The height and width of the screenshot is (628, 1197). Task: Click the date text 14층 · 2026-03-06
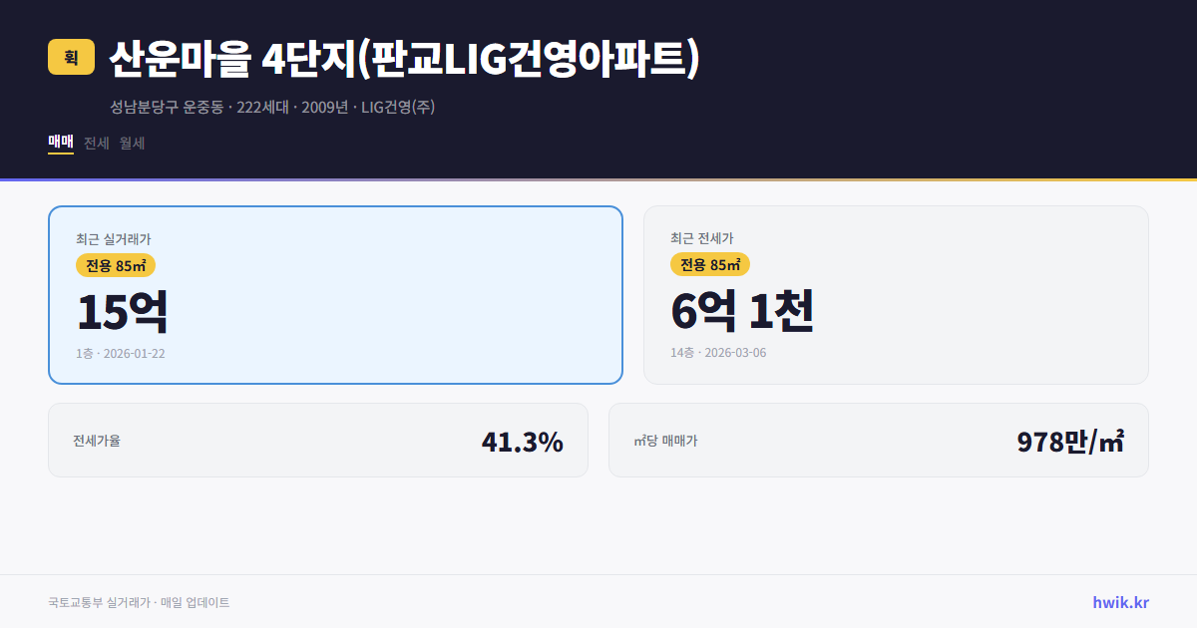coord(717,353)
